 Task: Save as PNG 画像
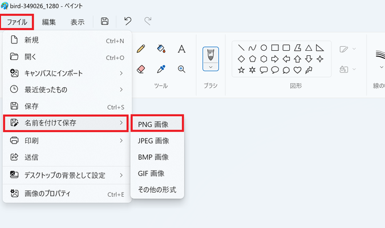coord(157,124)
